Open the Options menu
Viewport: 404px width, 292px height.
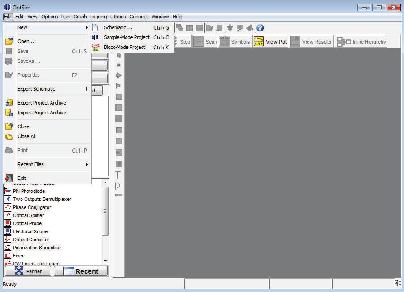[x=49, y=17]
